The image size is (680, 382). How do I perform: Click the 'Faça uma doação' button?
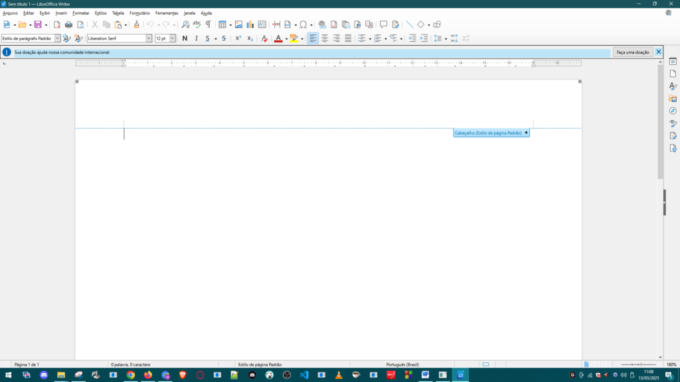[x=632, y=52]
